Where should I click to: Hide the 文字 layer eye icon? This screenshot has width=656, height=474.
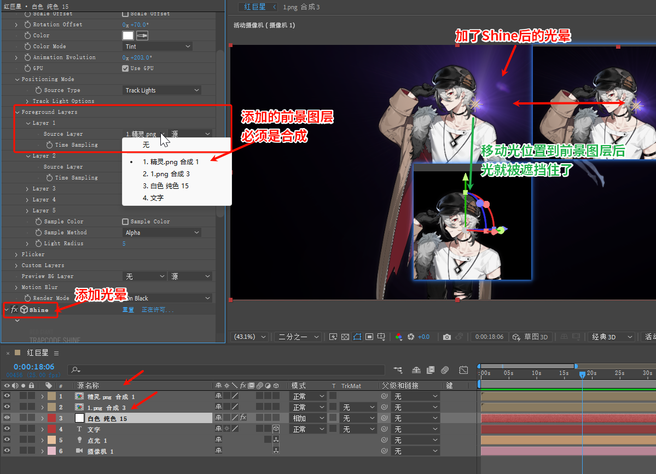7,429
